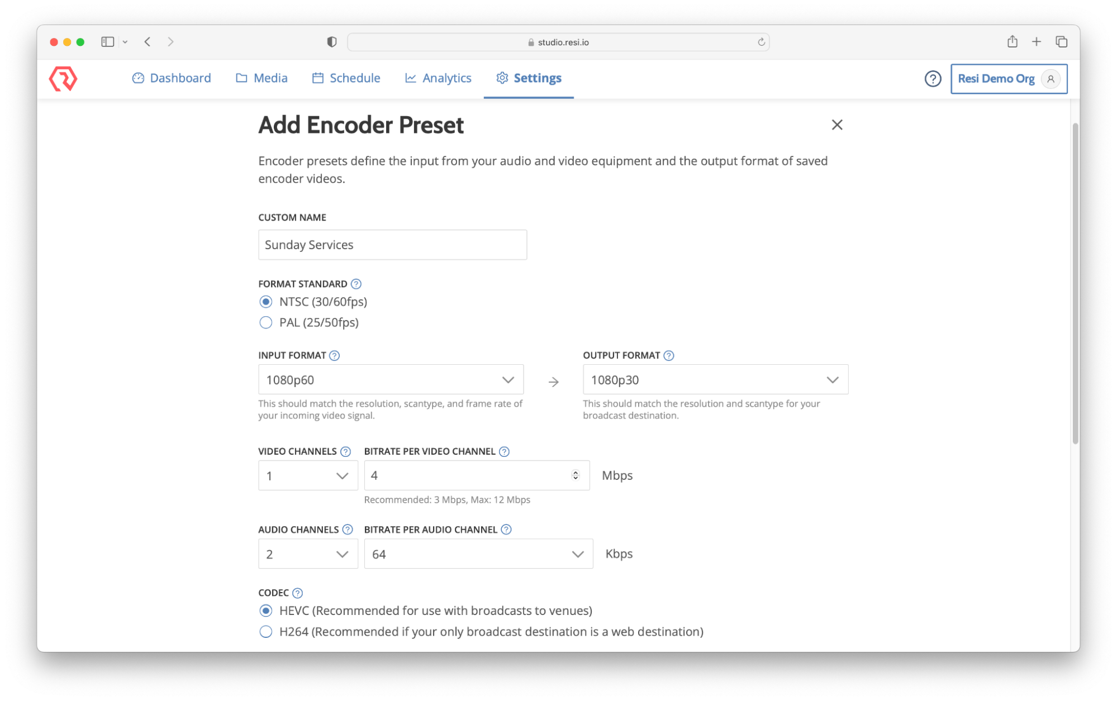This screenshot has height=701, width=1117.
Task: Click the video bitrate stepper arrows
Action: coord(575,475)
